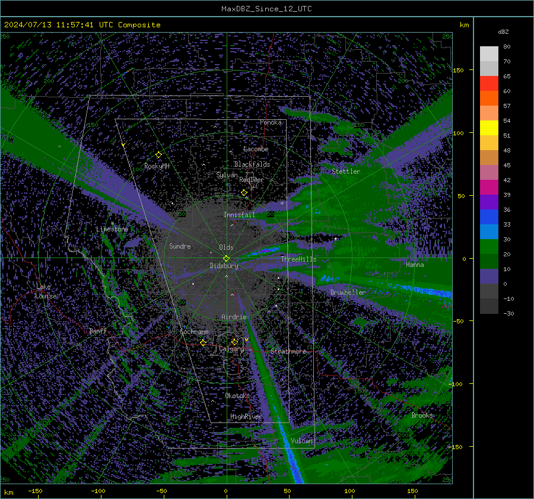Click the Blackfalds label
Screen dimensions: 534x499
(x=252, y=164)
